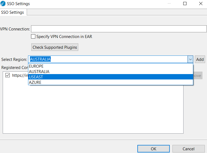
Task: Pick the USEAST region option
Action: (x=36, y=77)
